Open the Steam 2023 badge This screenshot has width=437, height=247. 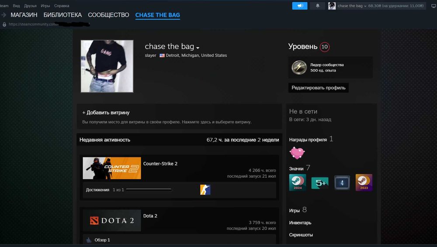[x=364, y=182]
